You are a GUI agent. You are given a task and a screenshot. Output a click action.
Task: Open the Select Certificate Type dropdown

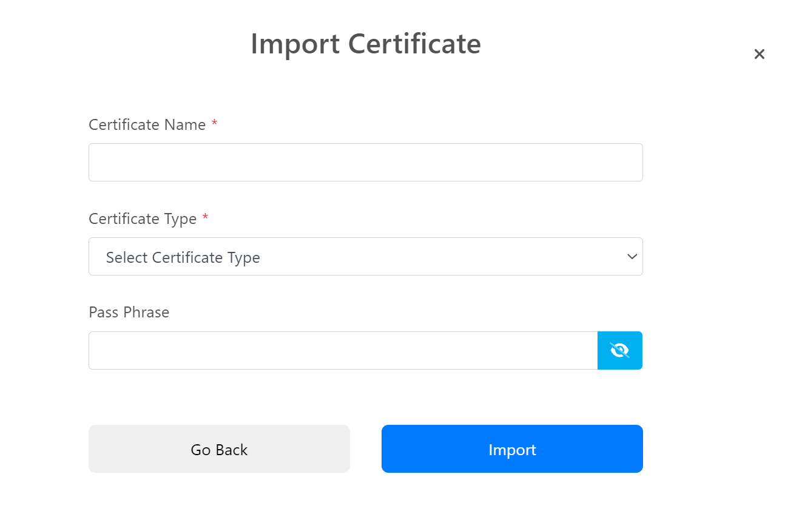click(365, 256)
